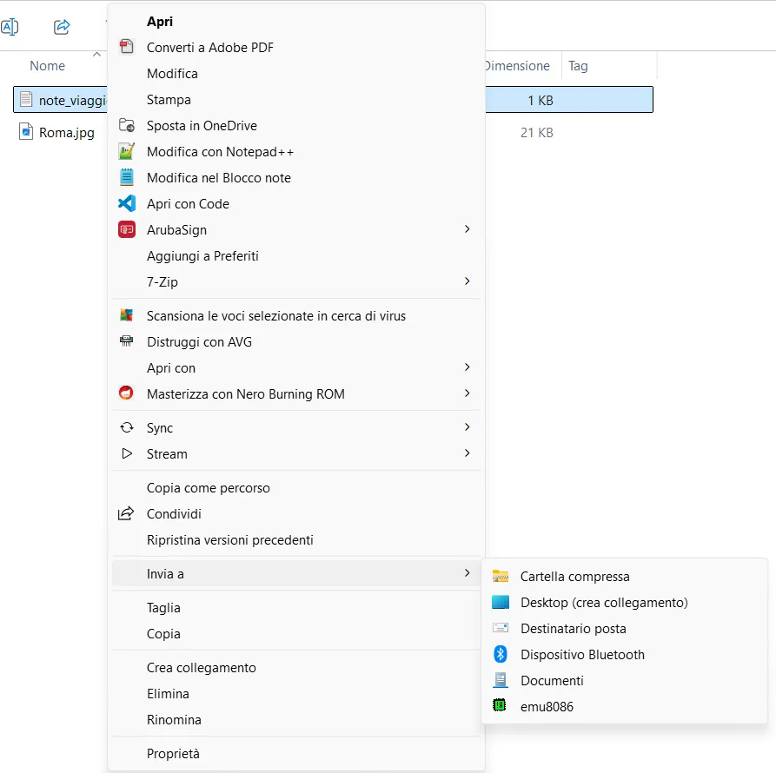Click the OneDrive folder icon beside Sposta in OneDrive
The image size is (776, 773).
tap(127, 125)
